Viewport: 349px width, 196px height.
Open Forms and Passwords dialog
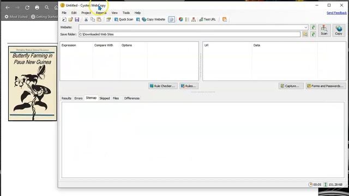pyautogui.click(x=326, y=86)
